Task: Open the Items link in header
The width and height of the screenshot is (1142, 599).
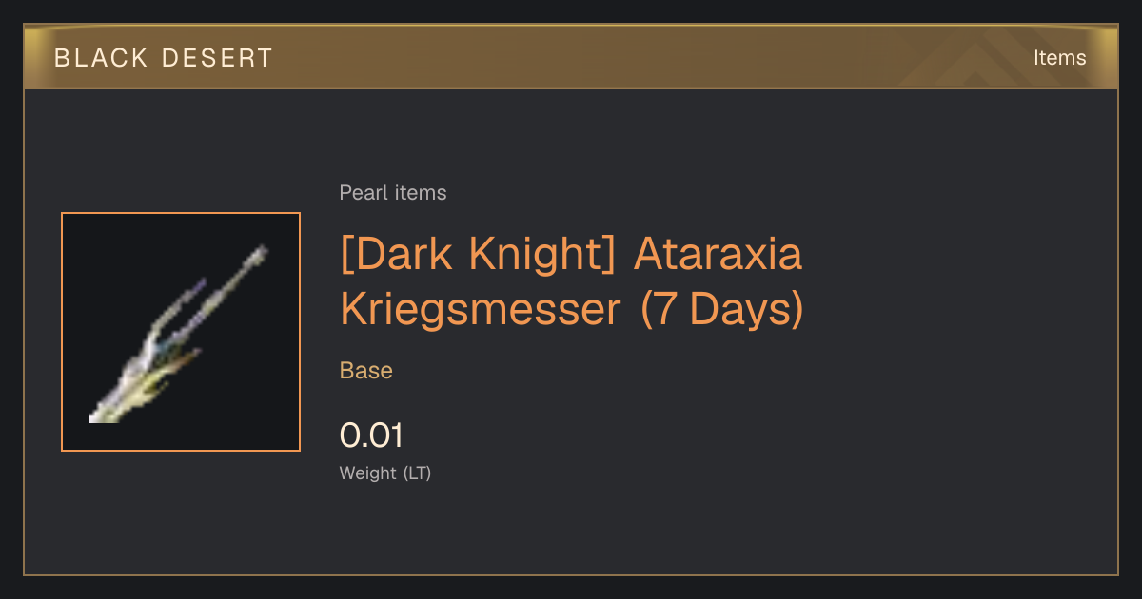Action: tap(1059, 58)
